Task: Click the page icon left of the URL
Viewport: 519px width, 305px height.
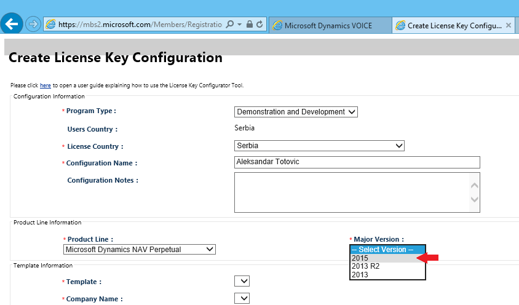Action: coord(50,25)
